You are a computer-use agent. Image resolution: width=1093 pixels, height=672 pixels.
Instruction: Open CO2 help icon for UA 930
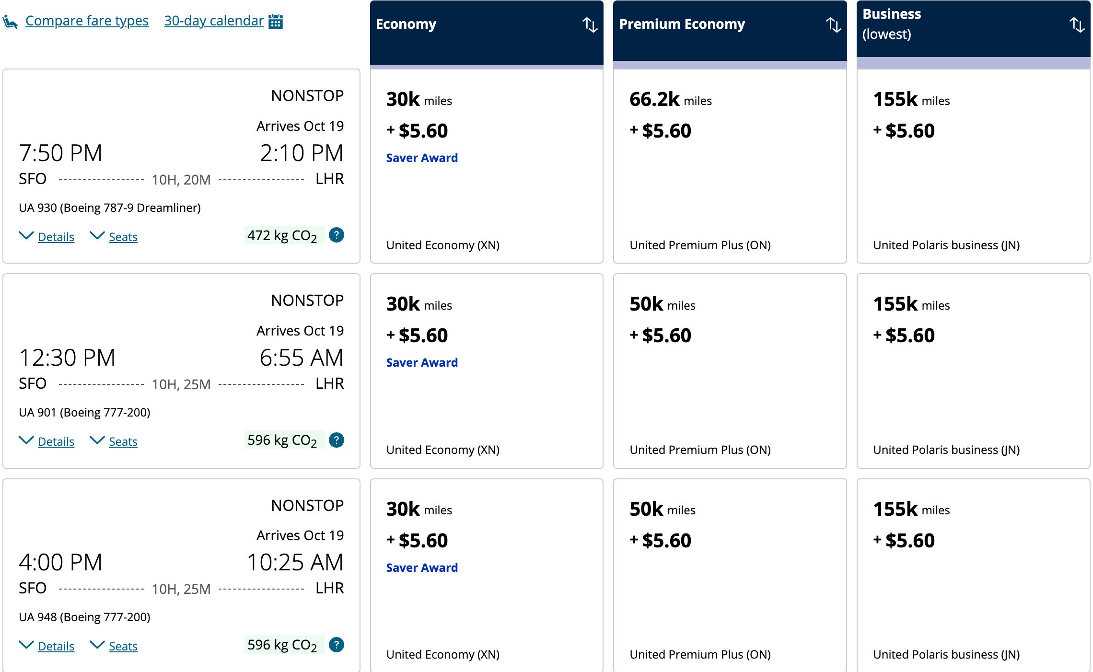pos(337,235)
